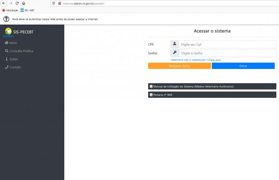The height and width of the screenshot is (180, 279).
Task: Reload the page with the refresh icon
Action: pos(17,3)
